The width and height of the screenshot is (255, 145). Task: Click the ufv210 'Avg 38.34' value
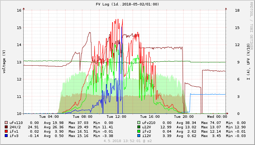(x=187, y=123)
